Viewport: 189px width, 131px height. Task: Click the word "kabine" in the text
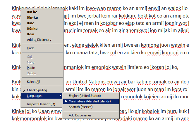(144, 82)
